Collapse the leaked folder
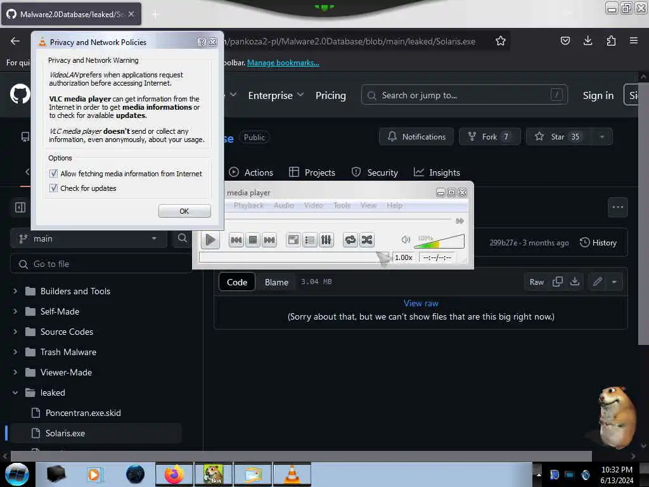The height and width of the screenshot is (487, 649). [15, 393]
